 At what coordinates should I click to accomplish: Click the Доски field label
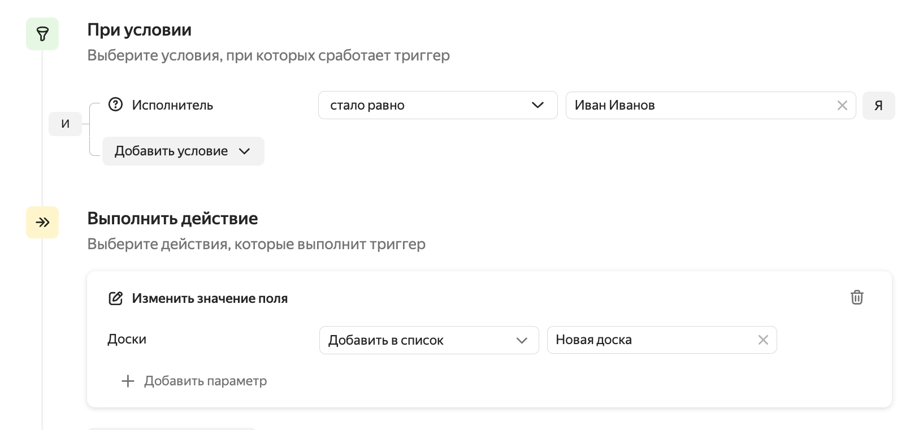[x=127, y=339]
